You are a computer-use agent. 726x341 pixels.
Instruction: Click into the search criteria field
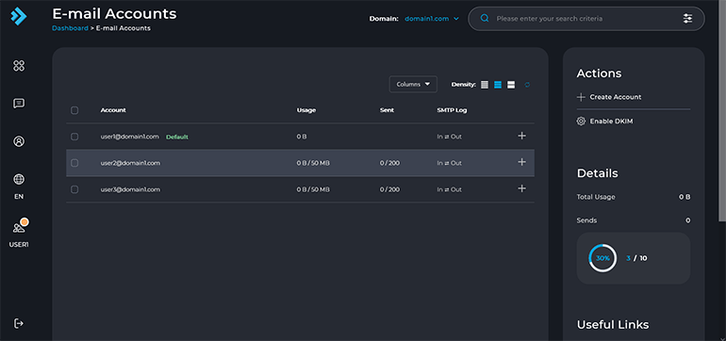coord(586,19)
